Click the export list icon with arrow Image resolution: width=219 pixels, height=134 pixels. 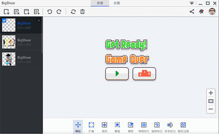click(x=37, y=12)
